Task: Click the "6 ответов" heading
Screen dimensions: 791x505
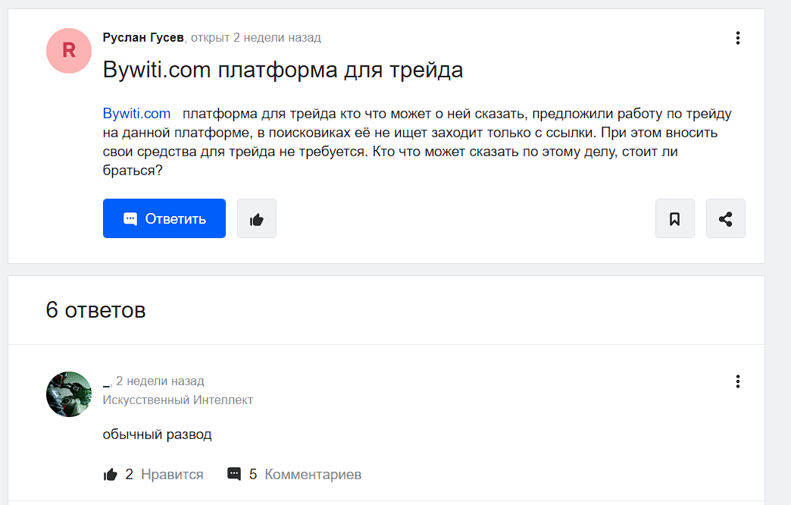Action: pos(95,310)
